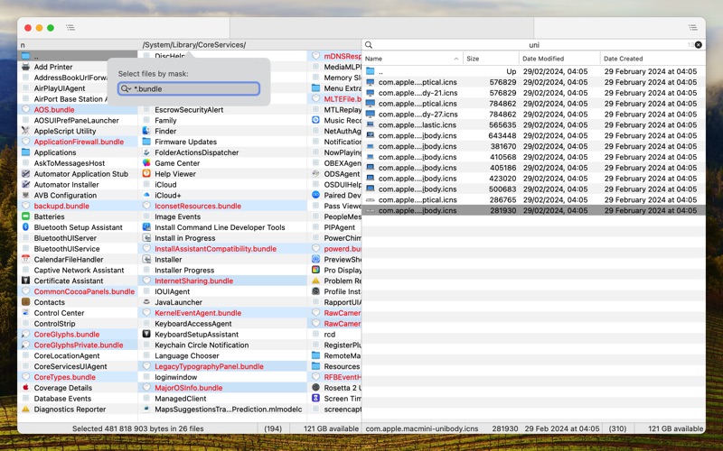
Task: Click the Pro Display app icon
Action: [x=315, y=270]
